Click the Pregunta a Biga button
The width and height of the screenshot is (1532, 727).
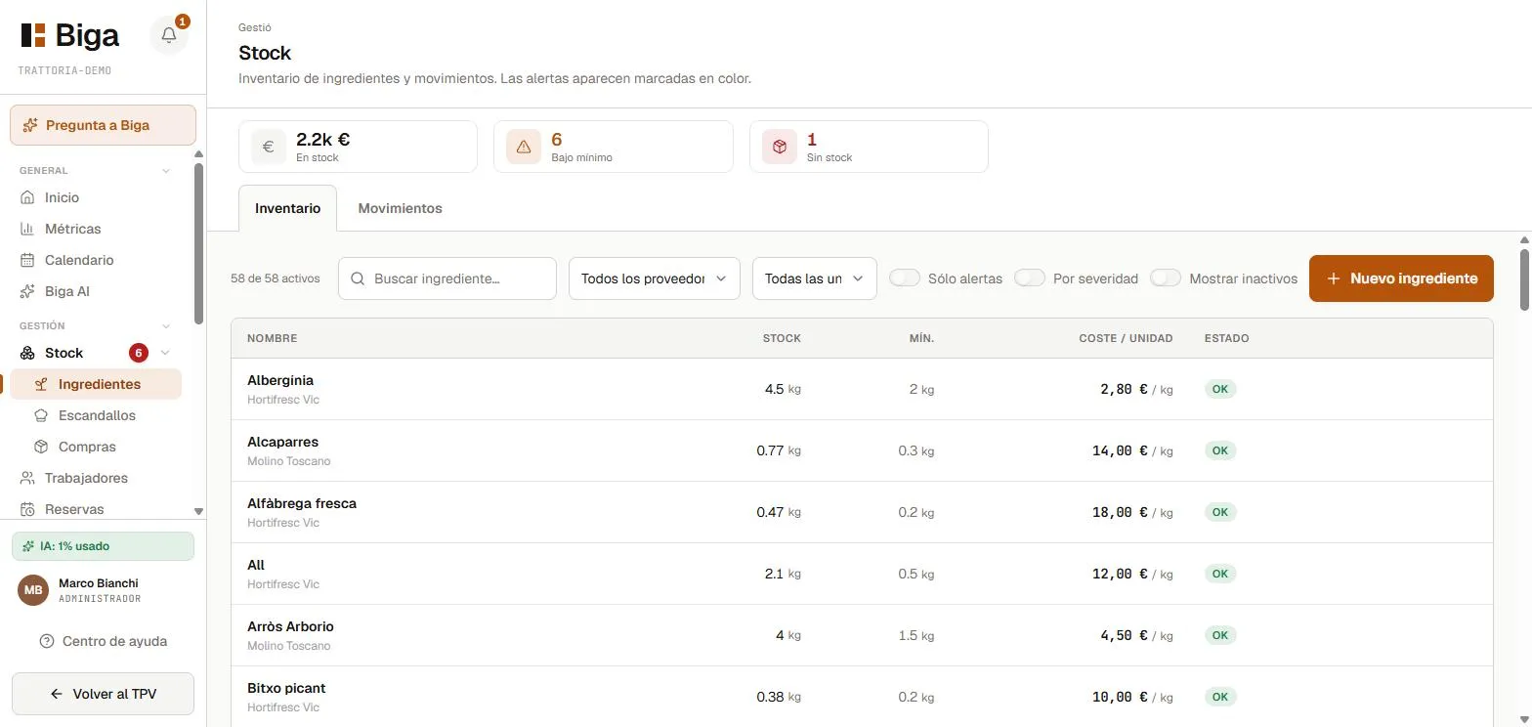[103, 125]
